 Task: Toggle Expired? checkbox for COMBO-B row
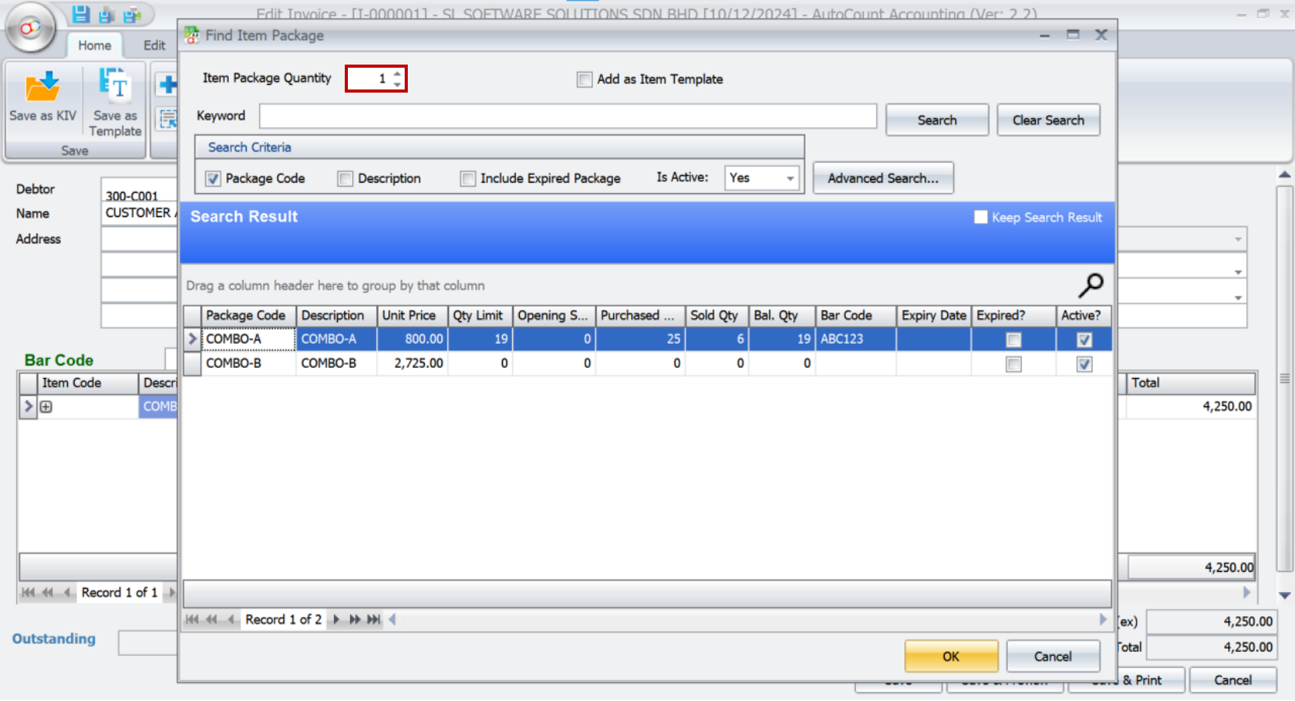pos(1013,364)
